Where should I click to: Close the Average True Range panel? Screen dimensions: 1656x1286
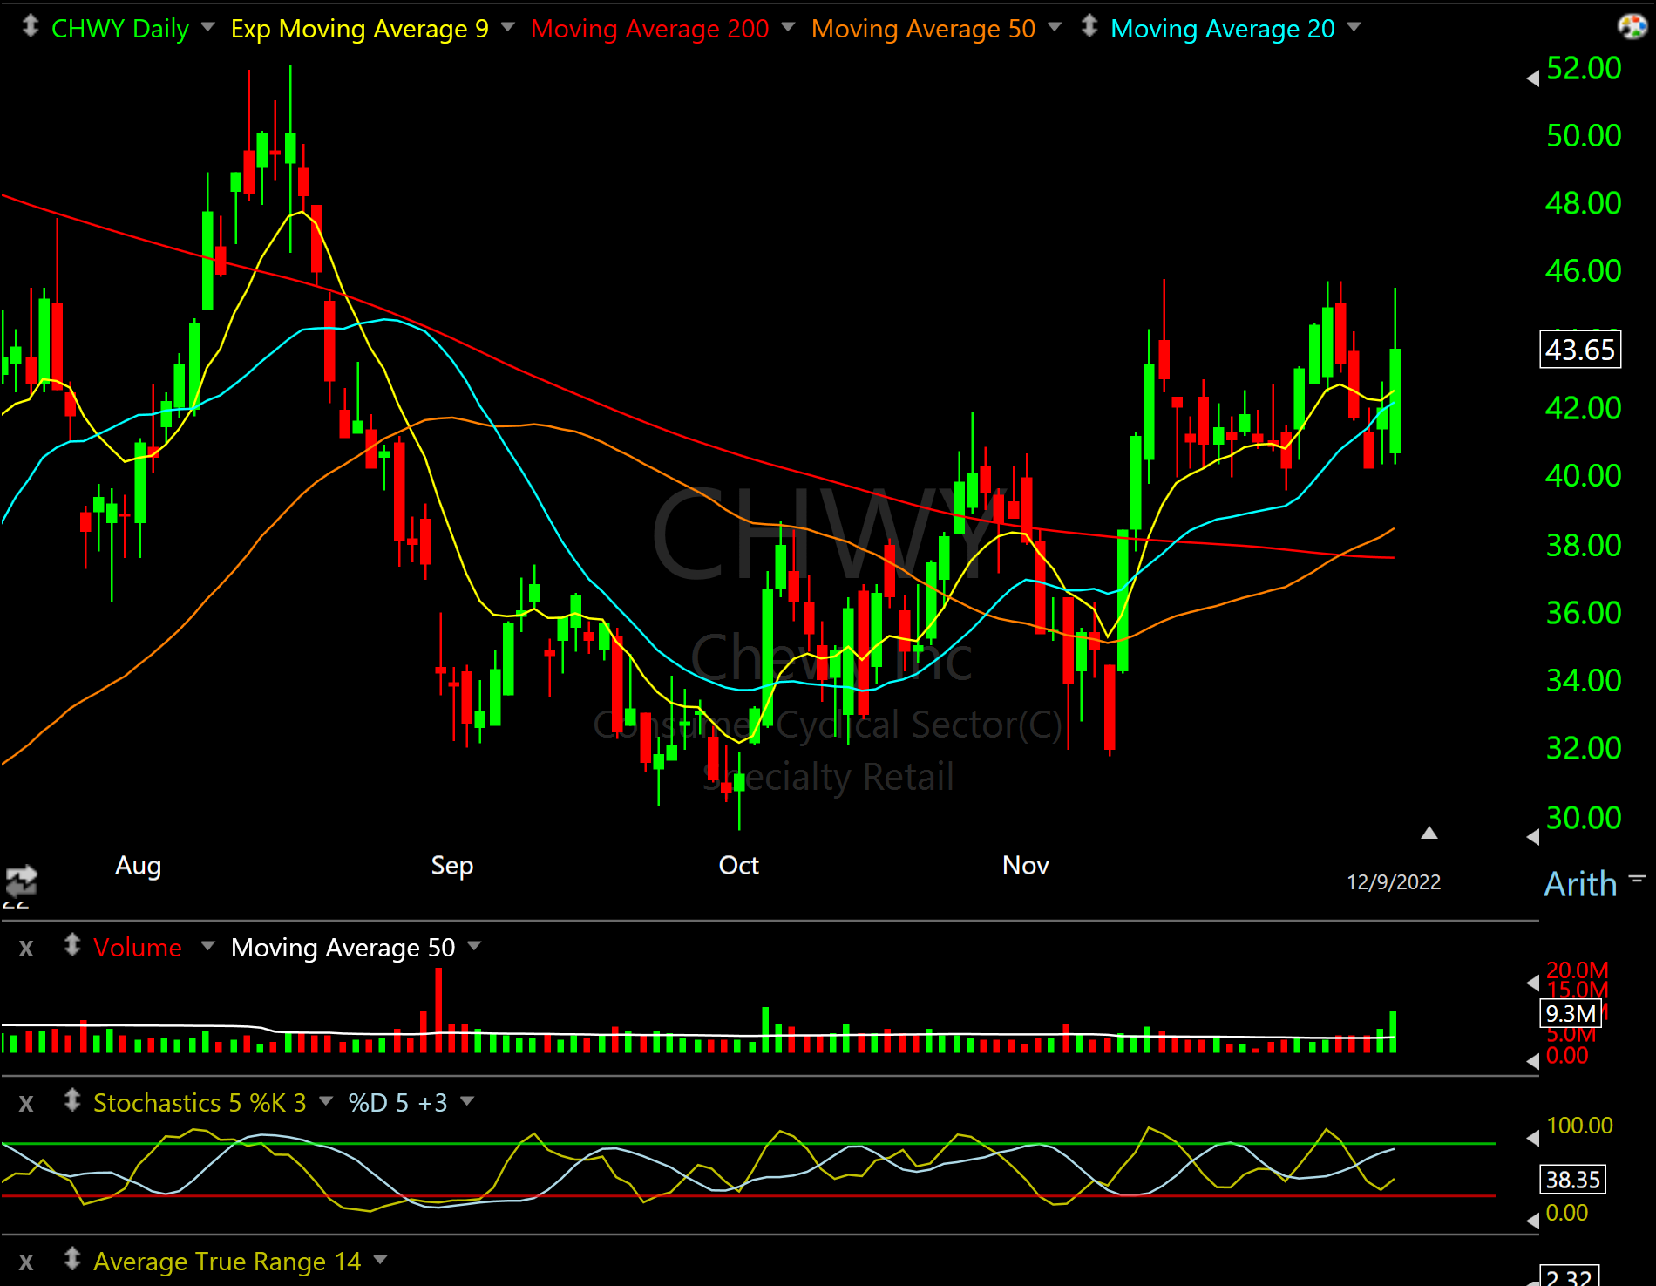click(x=26, y=1262)
